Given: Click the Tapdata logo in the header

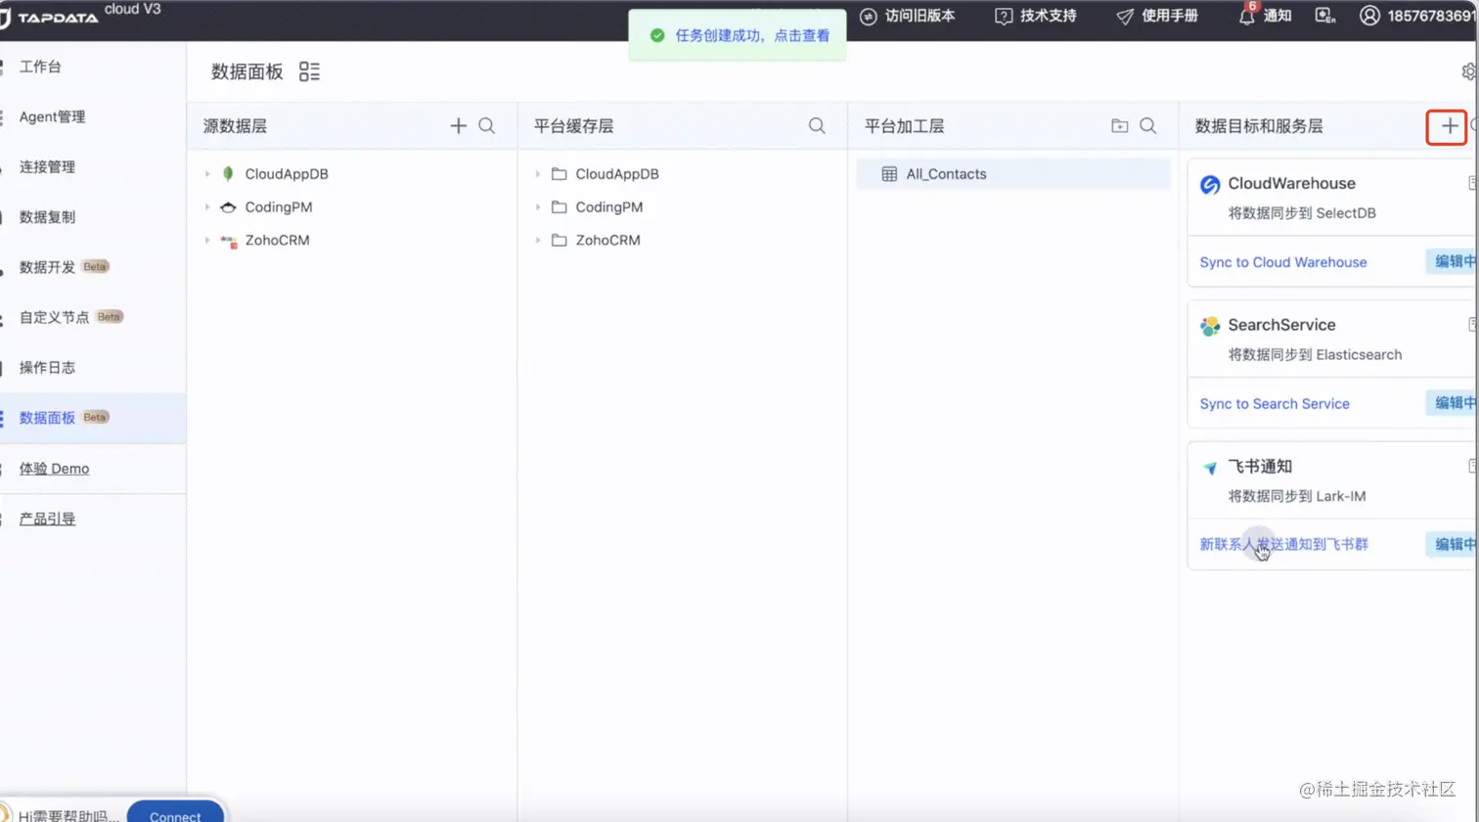Looking at the screenshot, I should [x=50, y=17].
